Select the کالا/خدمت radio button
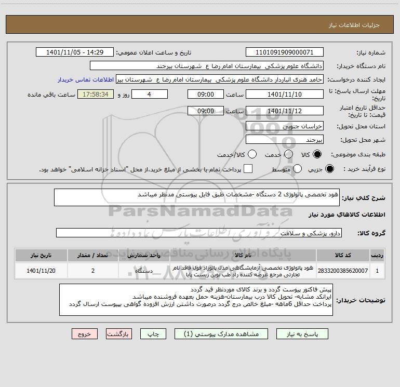Image resolution: width=400 pixels, height=387 pixels. pyautogui.click(x=252, y=154)
